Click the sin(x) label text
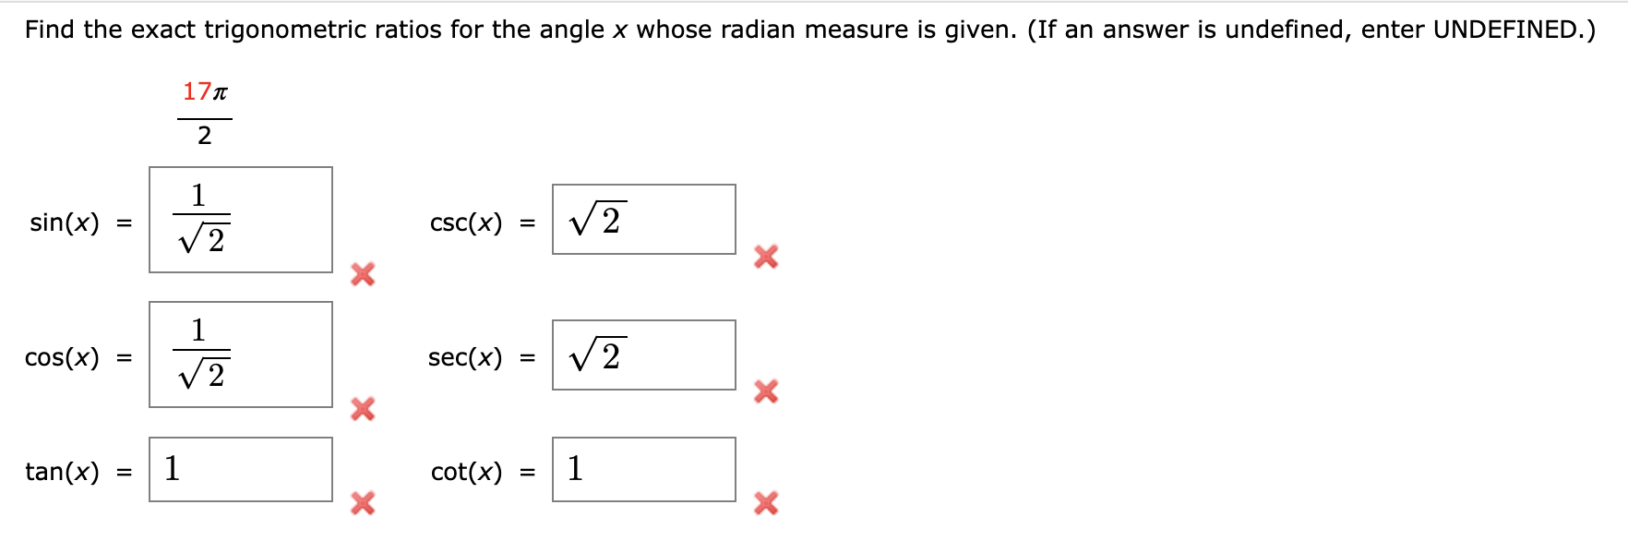This screenshot has width=1628, height=541. pyautogui.click(x=65, y=222)
